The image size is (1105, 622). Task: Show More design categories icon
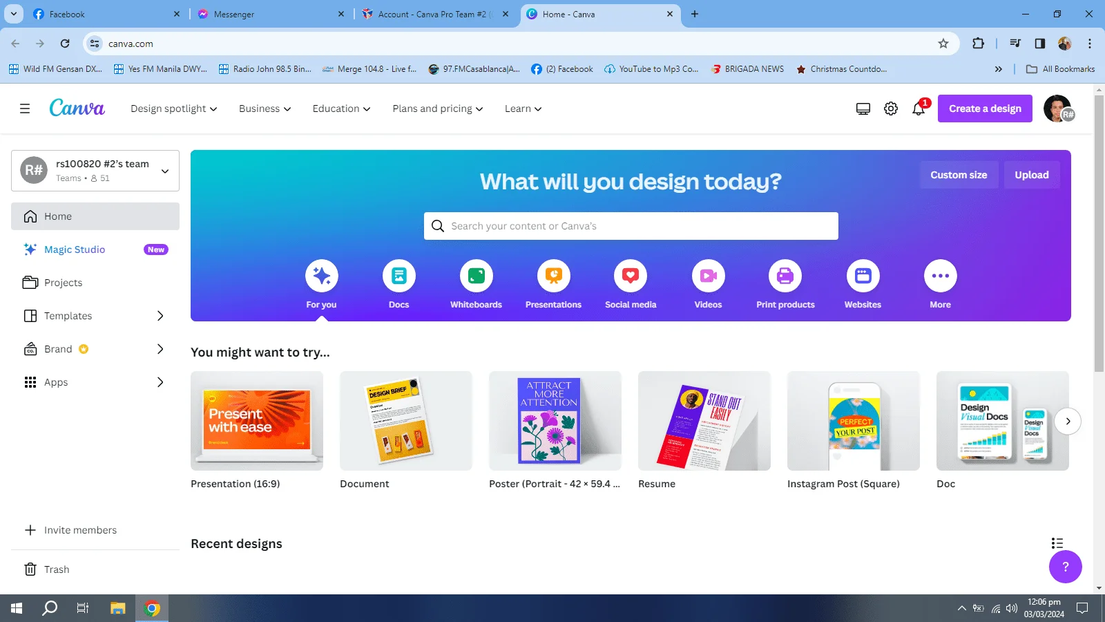[x=941, y=276]
